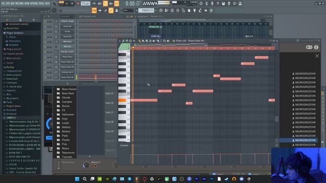Click the save project floppy icon
The height and width of the screenshot is (183, 326).
[223, 4]
